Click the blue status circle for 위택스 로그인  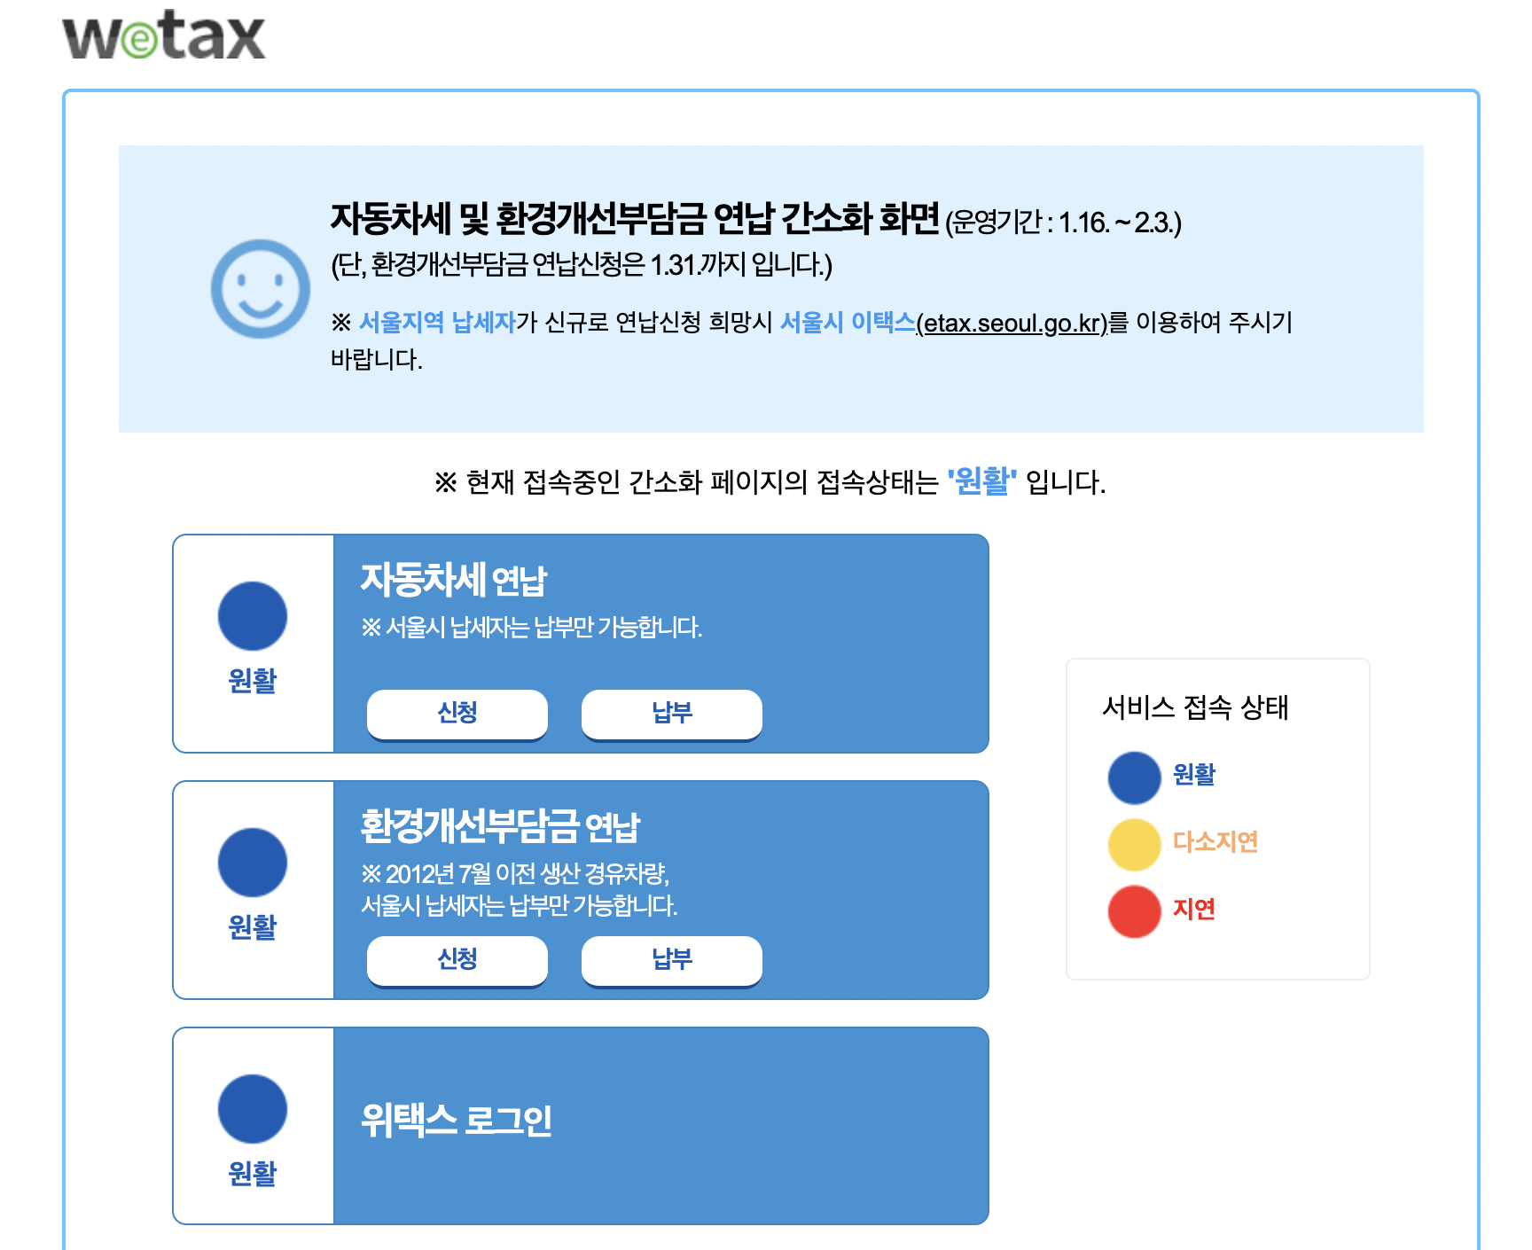(x=253, y=1109)
